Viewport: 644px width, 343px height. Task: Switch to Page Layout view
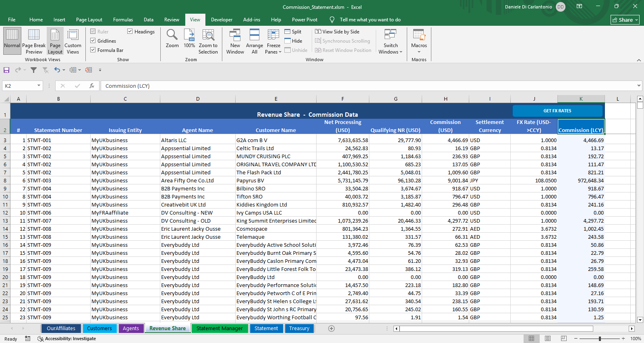(55, 41)
